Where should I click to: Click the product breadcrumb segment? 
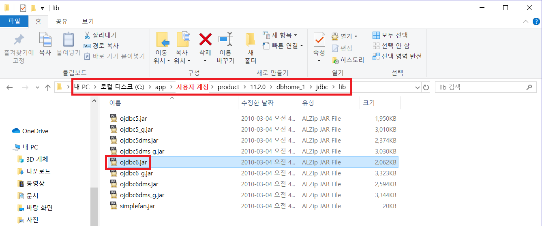click(x=228, y=87)
